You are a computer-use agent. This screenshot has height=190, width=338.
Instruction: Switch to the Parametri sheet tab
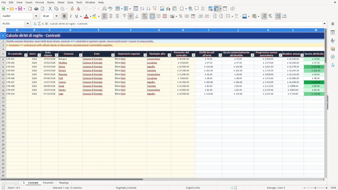click(x=48, y=183)
